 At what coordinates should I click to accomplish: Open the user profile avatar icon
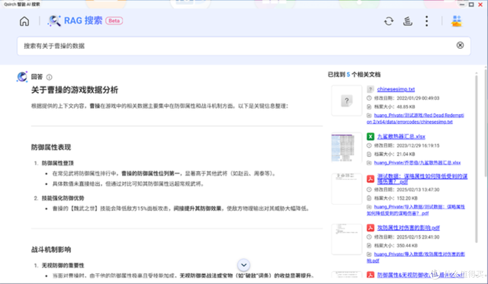[x=456, y=21]
